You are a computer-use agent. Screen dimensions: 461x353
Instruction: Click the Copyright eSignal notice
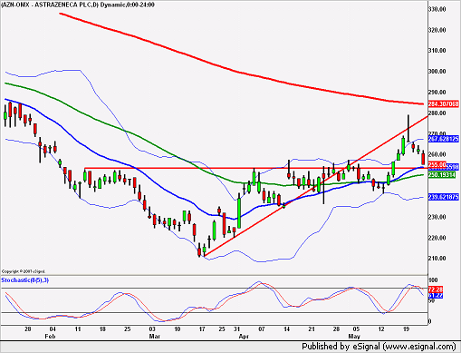(24, 271)
